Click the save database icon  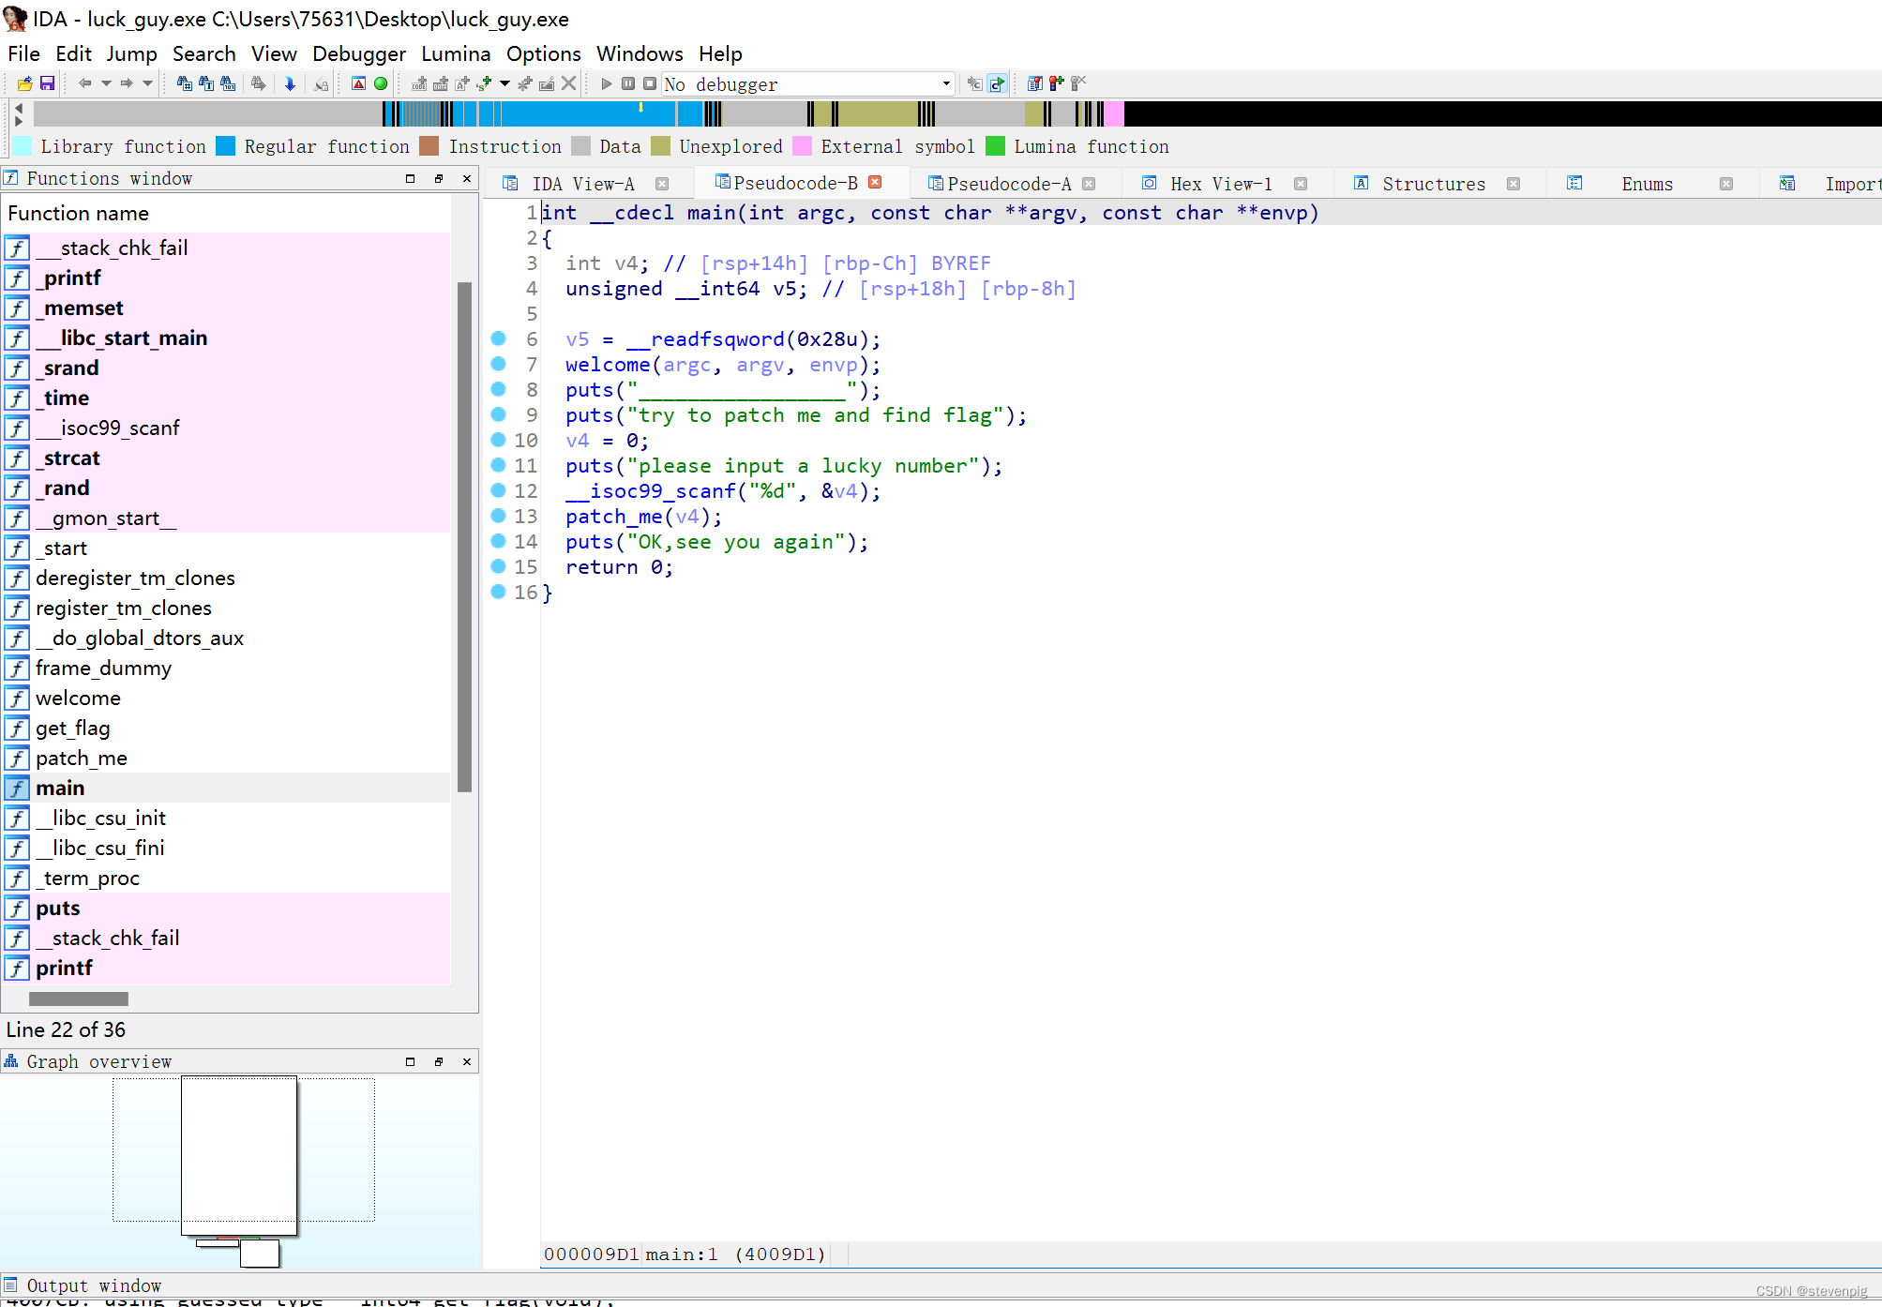coord(47,83)
